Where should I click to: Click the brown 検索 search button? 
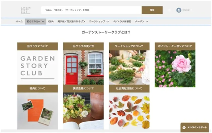[152, 10]
